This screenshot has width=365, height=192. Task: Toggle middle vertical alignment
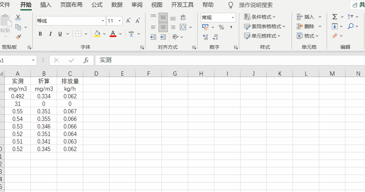tap(163, 17)
